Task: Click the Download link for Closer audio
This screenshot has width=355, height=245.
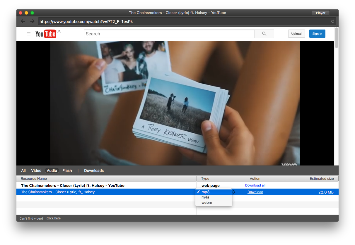Action: point(255,192)
